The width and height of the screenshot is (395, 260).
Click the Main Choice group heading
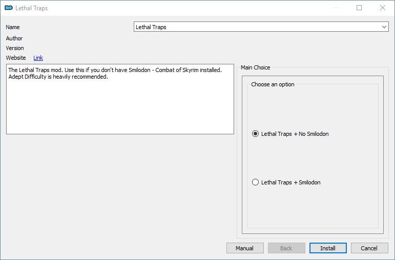click(x=256, y=67)
